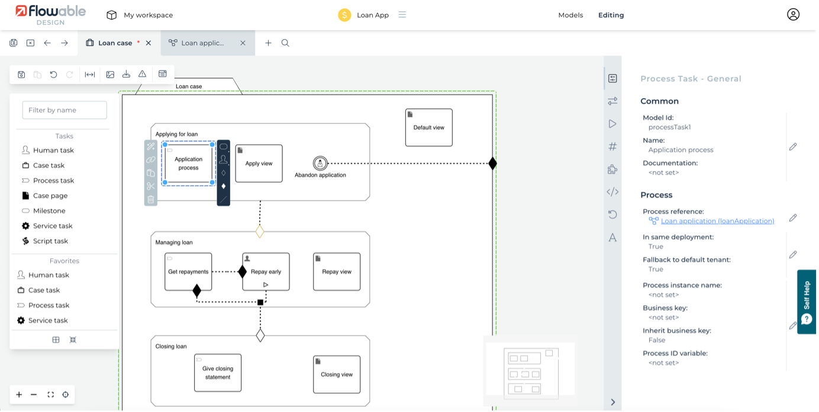Click the Filter by name field
Viewport: 819px width, 412px height.
point(65,110)
